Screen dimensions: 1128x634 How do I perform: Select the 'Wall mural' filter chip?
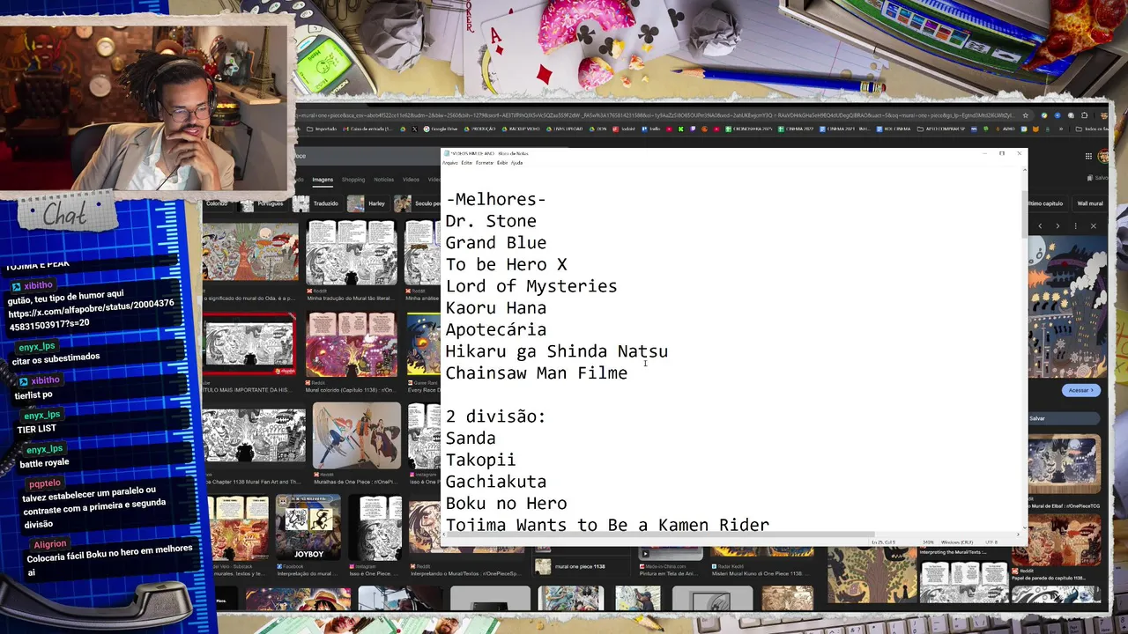coord(1089,203)
